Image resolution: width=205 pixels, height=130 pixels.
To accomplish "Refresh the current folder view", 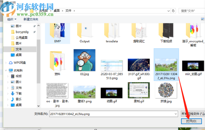I will point(173,11).
